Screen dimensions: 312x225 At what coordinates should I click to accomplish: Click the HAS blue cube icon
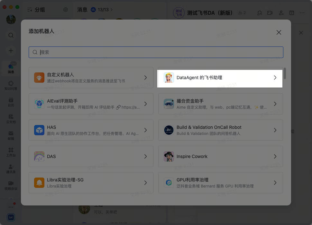coord(39,130)
